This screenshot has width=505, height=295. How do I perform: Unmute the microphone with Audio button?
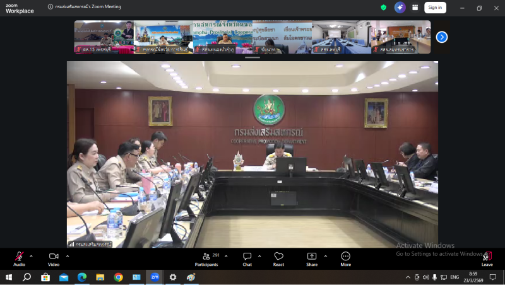(x=19, y=257)
